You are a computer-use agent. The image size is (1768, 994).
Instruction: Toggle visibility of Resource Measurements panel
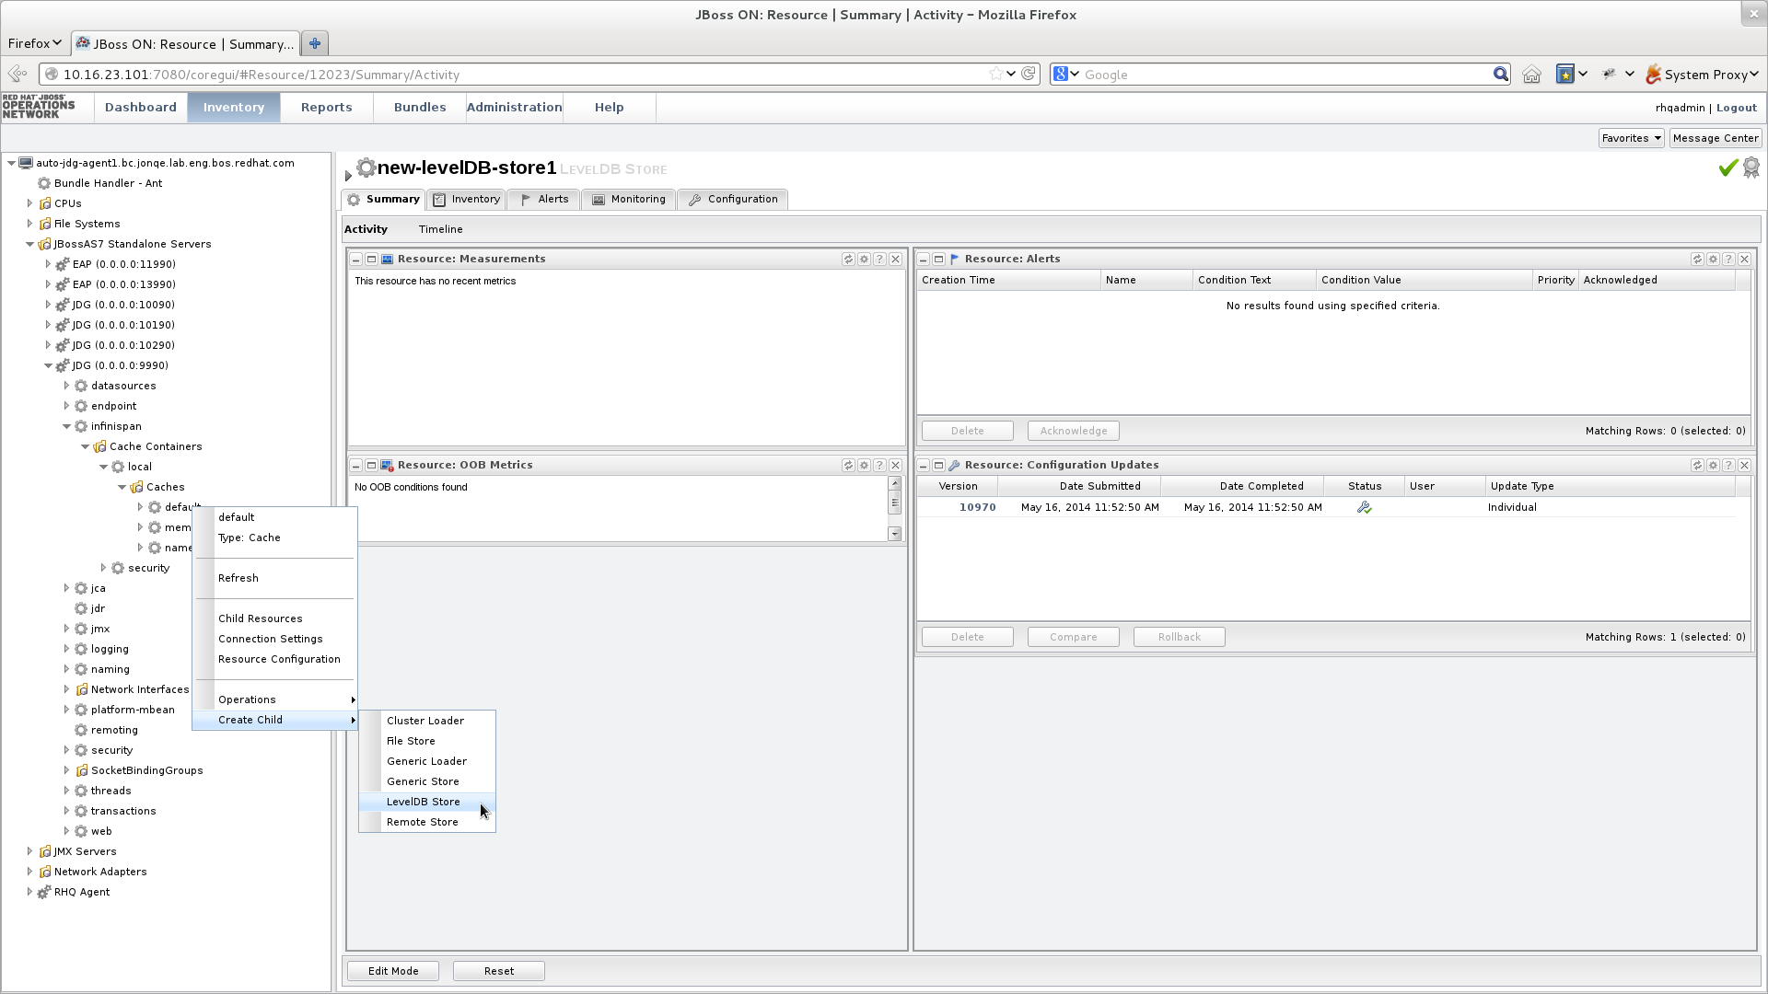355,259
